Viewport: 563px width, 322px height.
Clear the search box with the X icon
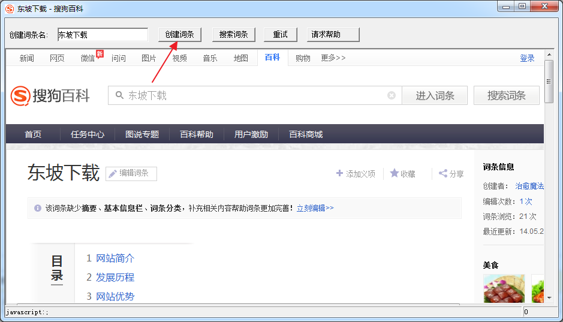click(392, 95)
